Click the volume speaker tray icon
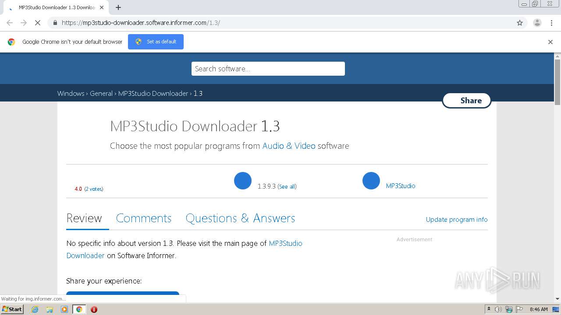The width and height of the screenshot is (561, 315). tap(498, 309)
